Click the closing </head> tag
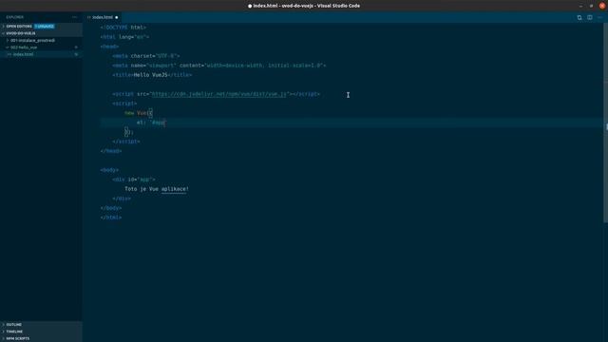 tap(111, 151)
